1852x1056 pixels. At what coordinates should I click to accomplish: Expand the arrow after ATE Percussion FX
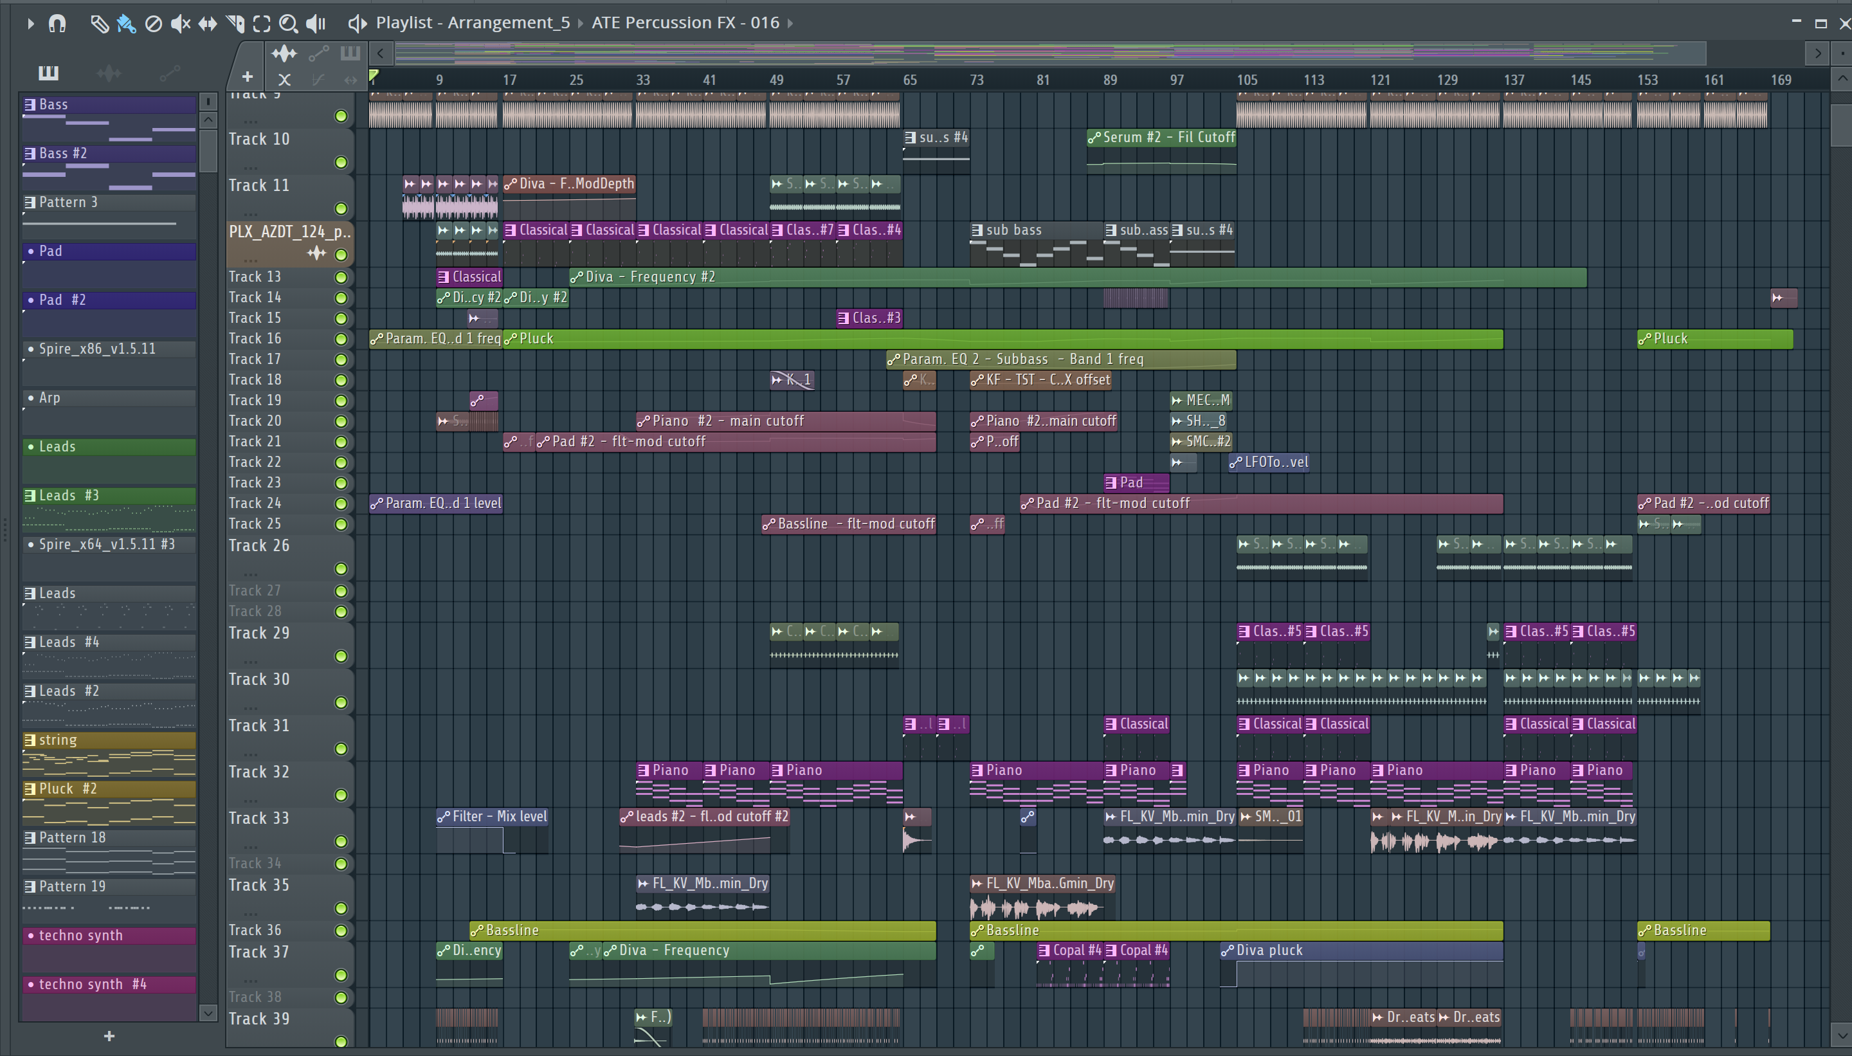790,23
